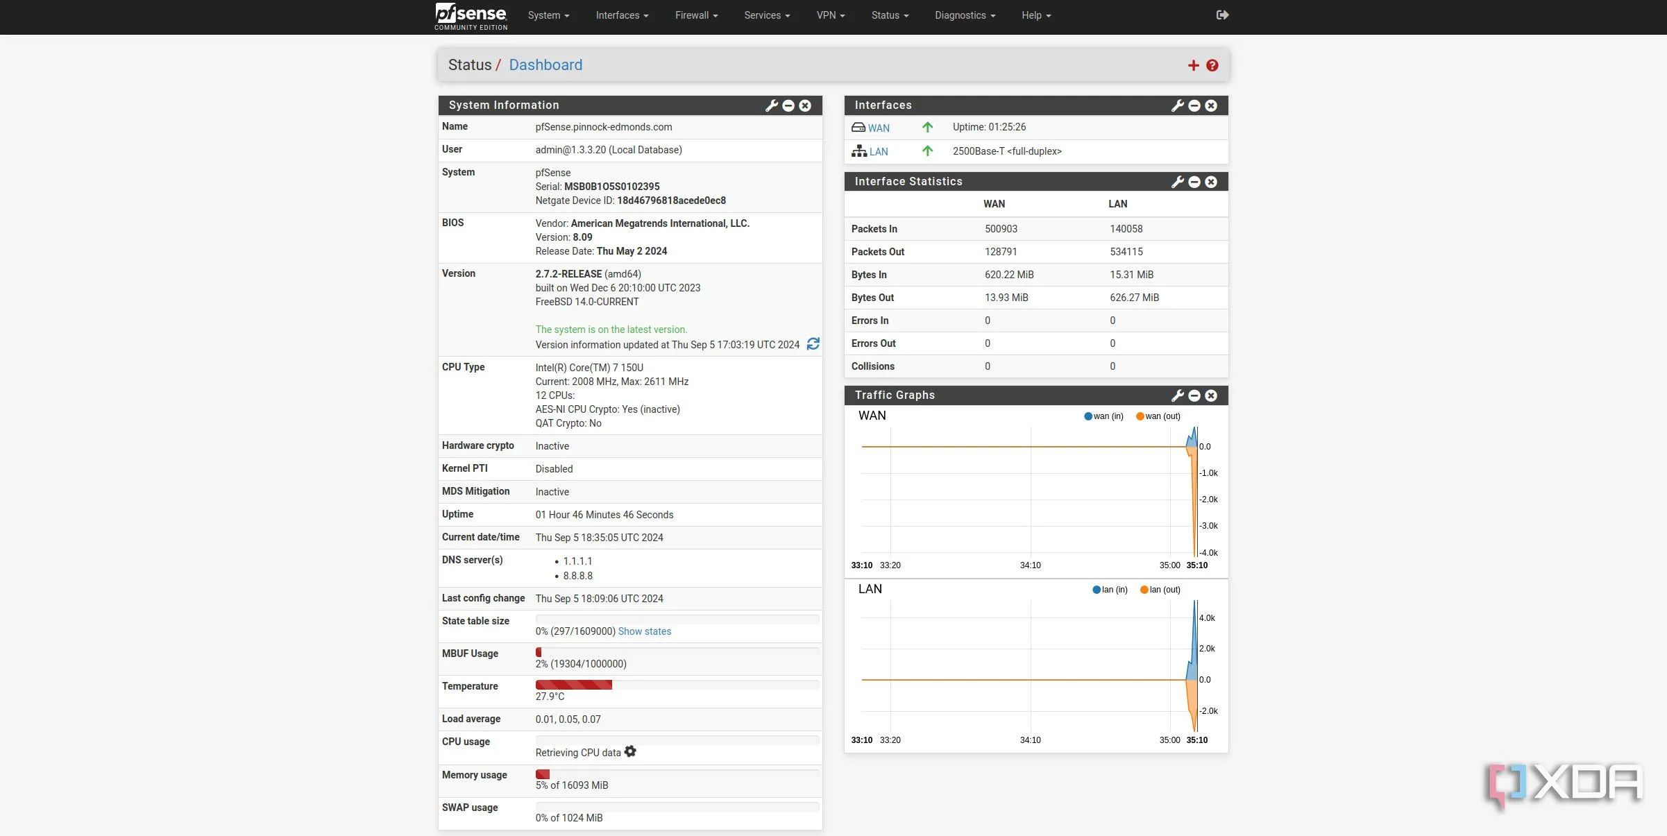This screenshot has height=836, width=1667.
Task: Collapse the Interface Statistics widget
Action: [x=1194, y=182]
